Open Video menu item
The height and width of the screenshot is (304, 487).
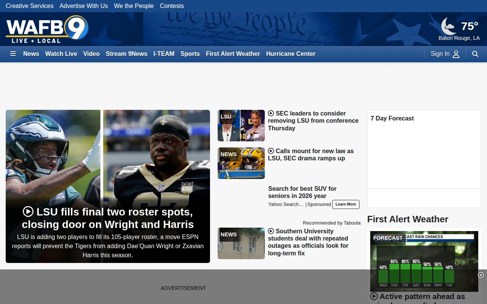click(92, 54)
